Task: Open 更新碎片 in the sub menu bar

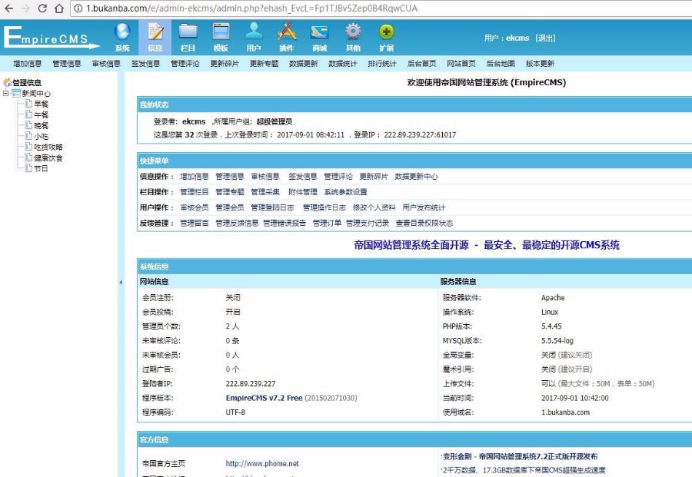Action: [x=225, y=64]
